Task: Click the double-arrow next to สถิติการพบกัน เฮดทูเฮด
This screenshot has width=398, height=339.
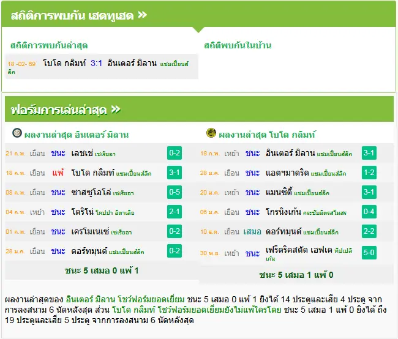Action: point(143,15)
